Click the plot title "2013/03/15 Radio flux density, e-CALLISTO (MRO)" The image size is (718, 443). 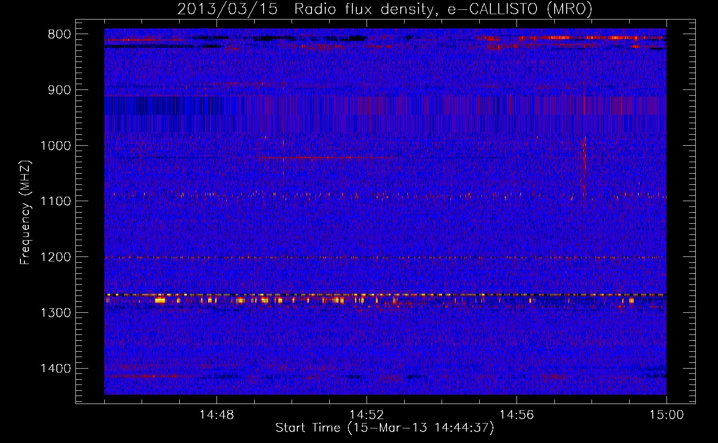point(385,9)
